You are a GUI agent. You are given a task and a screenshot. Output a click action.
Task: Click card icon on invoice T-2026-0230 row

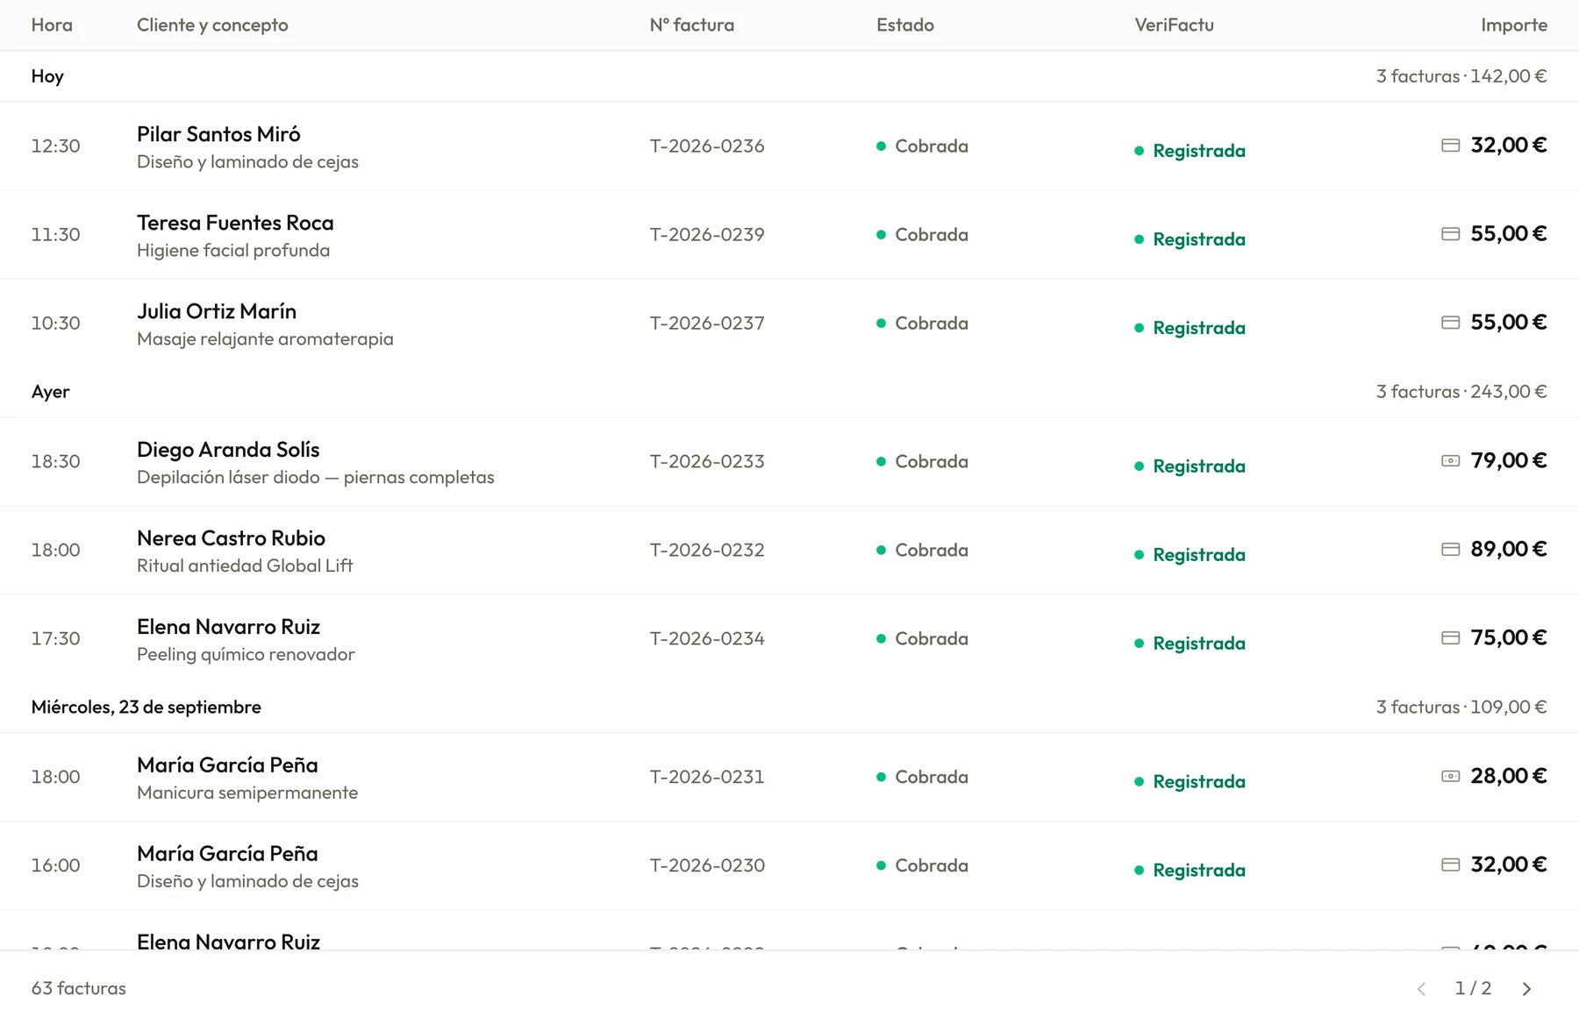[x=1450, y=865]
